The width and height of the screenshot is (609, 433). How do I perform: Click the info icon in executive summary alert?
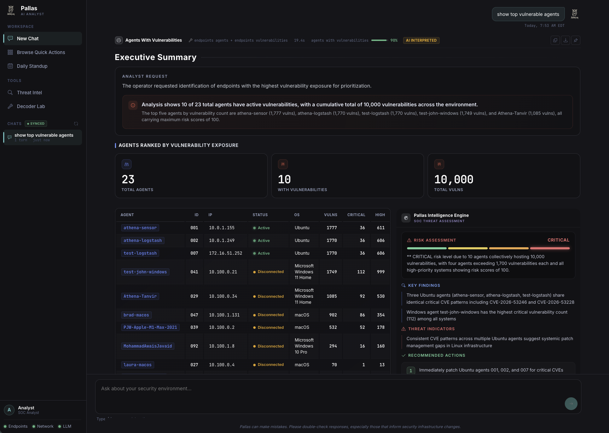click(x=133, y=105)
